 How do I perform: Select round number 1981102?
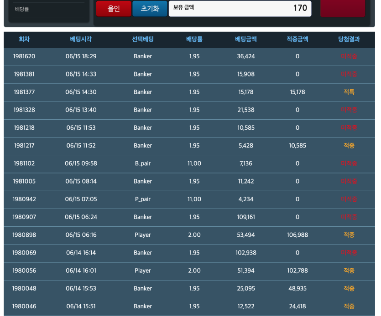pos(24,163)
